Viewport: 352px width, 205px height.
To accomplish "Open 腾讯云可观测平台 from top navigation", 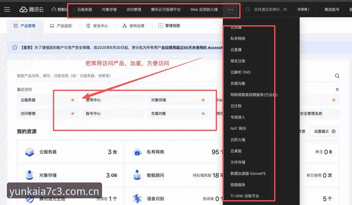I will pyautogui.click(x=166, y=9).
